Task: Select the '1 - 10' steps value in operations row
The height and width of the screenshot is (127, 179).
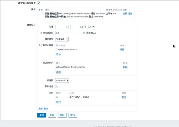Action: pyautogui.click(x=41, y=14)
